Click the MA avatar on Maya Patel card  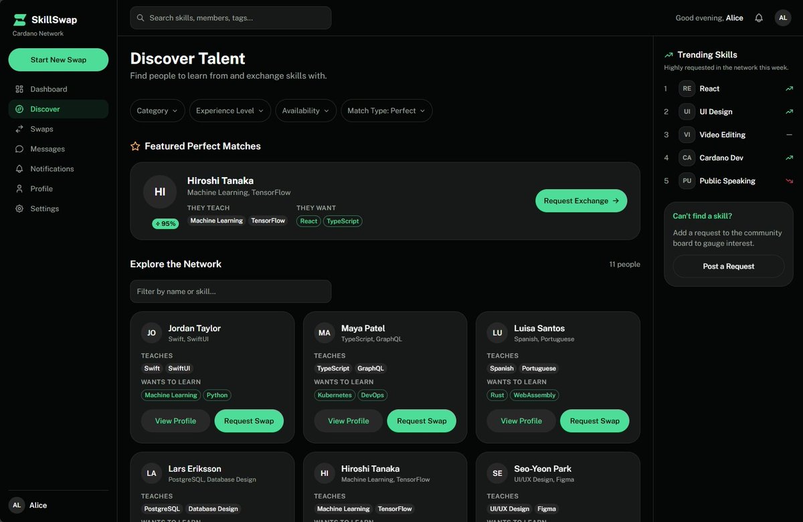point(325,333)
